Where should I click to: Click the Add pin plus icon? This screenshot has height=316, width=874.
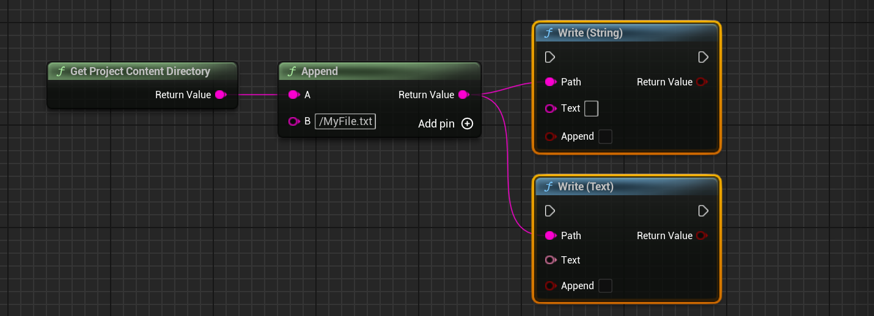tap(467, 124)
